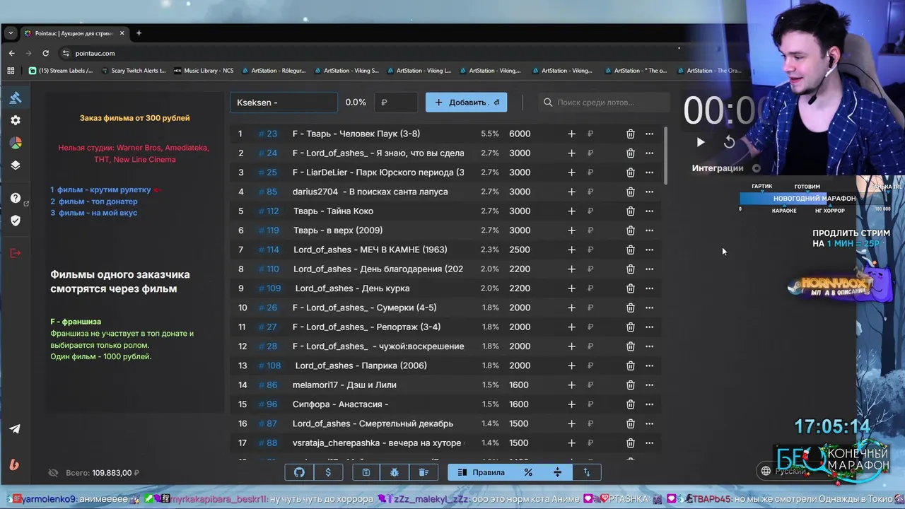Screen dimensions: 905x509
Task: Open more options for Дэш и Лили lot
Action: (649, 385)
